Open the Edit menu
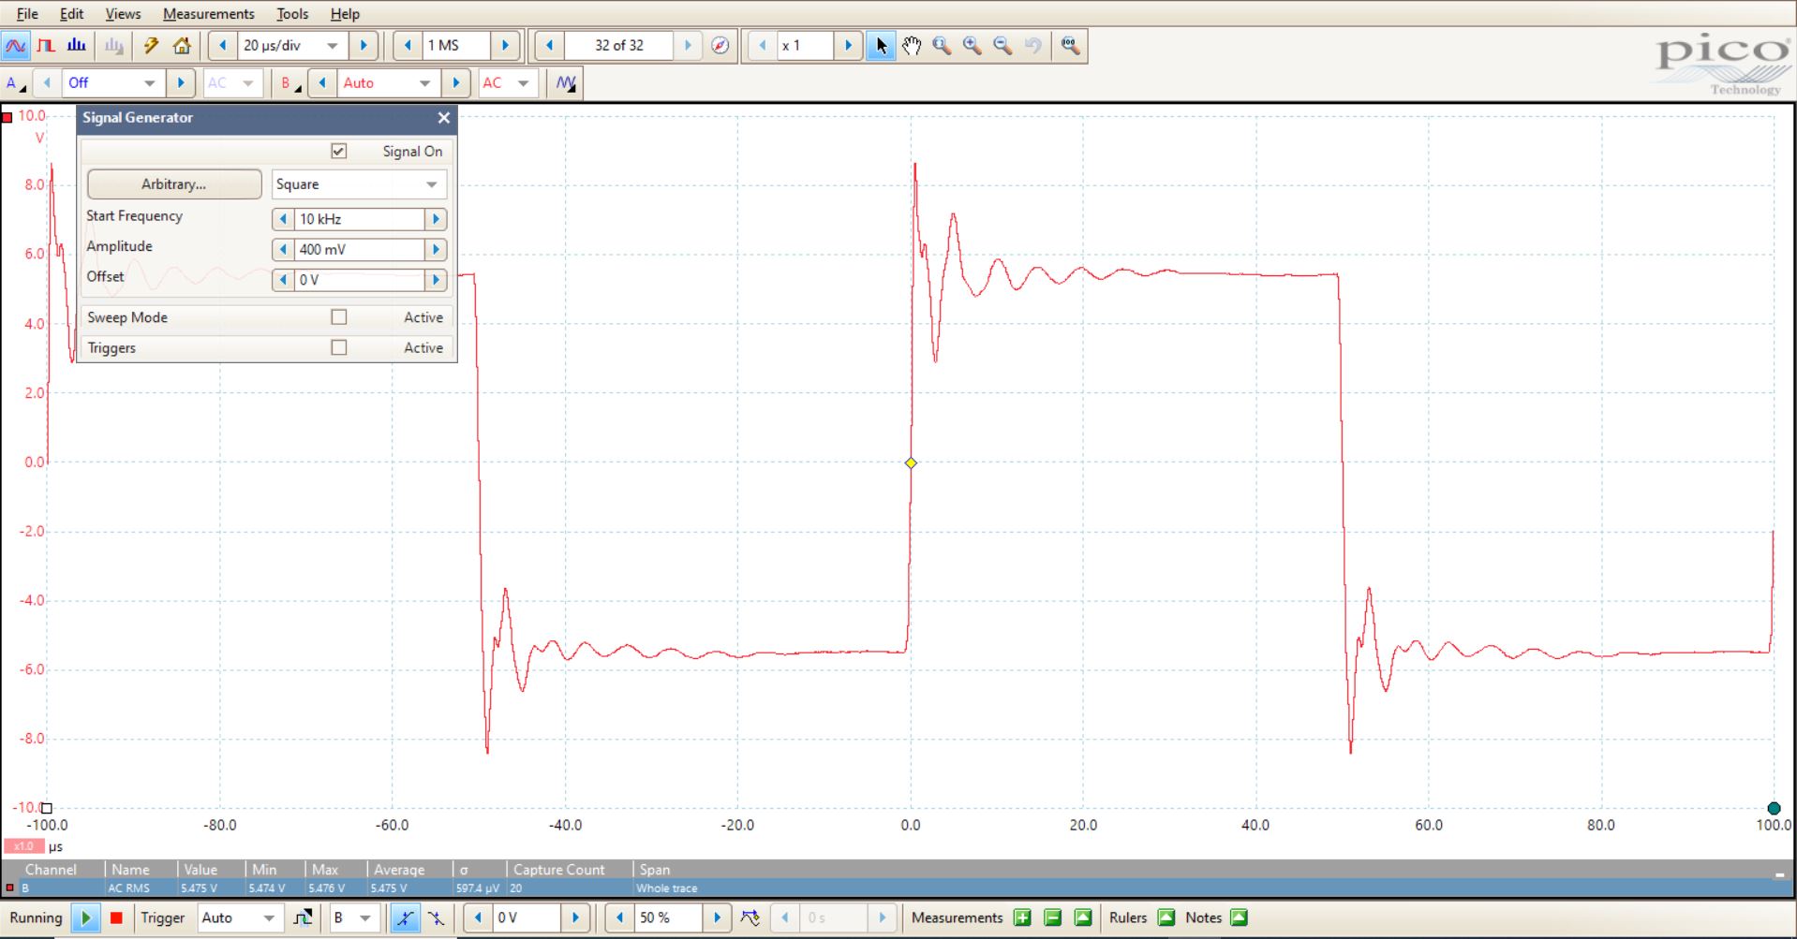The width and height of the screenshot is (1797, 939). [71, 14]
